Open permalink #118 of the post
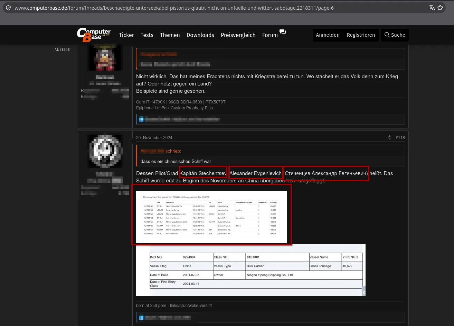Screen dimensions: 454x326 [x=400, y=137]
